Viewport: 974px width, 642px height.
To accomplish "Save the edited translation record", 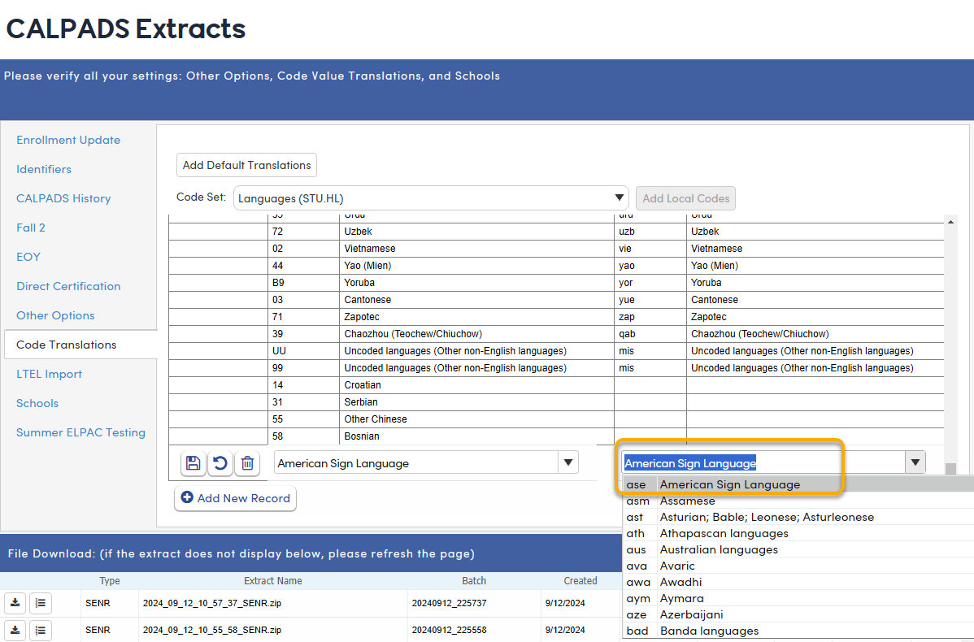I will click(x=193, y=463).
